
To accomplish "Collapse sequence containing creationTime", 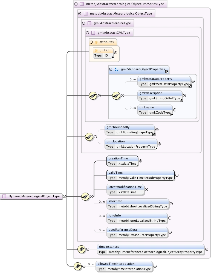I will (91, 196).
